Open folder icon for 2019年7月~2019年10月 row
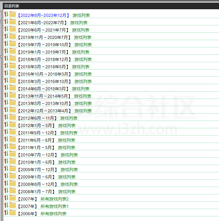The image size is (219, 221). [x=13, y=43]
